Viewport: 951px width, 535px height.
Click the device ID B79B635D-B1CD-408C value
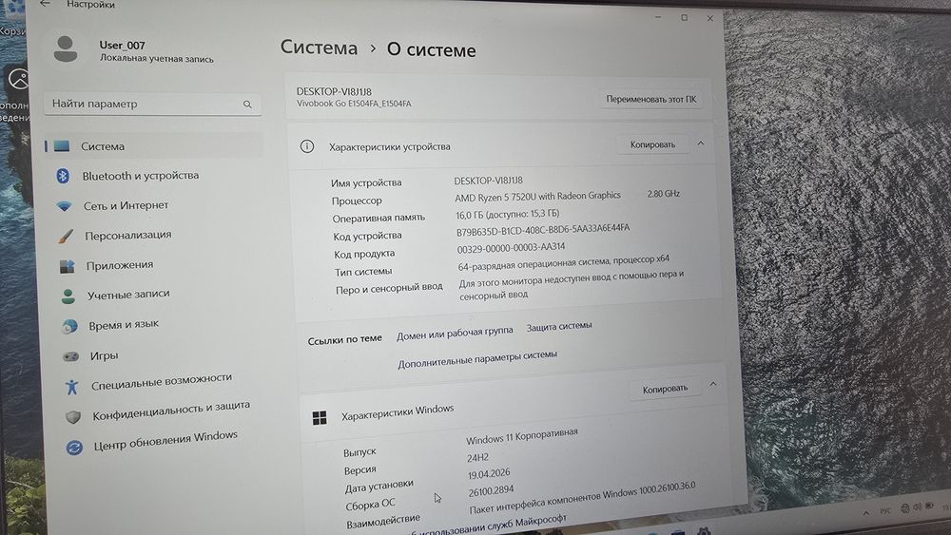point(543,230)
